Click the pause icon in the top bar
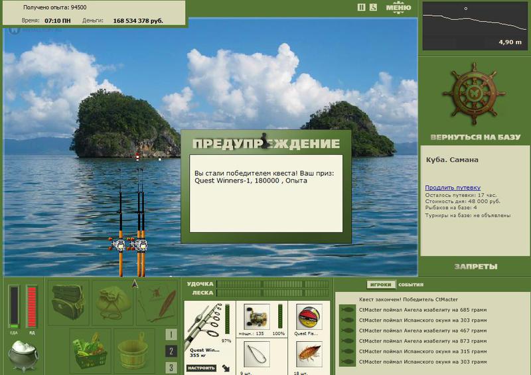The image size is (531, 375). 361,7
